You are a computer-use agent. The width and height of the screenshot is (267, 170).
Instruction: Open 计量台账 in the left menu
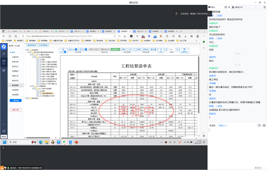coord(15,57)
